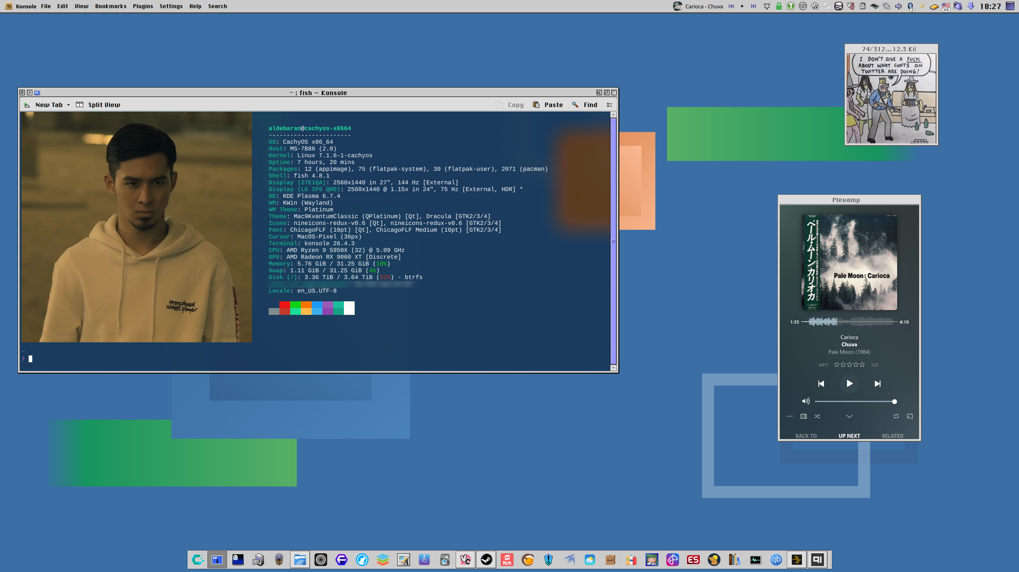Click Split View in Konsole toolbar

[x=98, y=105]
